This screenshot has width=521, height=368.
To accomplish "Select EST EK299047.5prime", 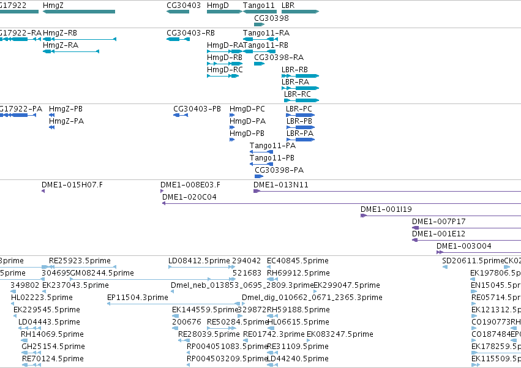I will 347,285.
